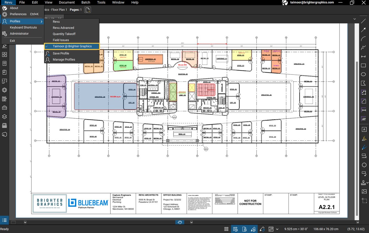Screen dimensions: 369x233
Task: Click the Pan hand icon below the drawing
Action: click(180, 222)
